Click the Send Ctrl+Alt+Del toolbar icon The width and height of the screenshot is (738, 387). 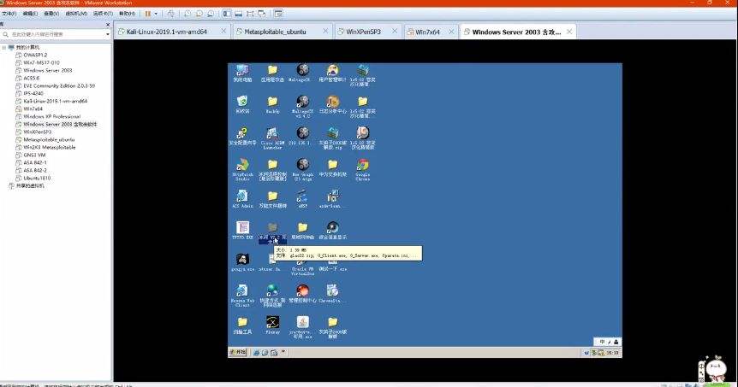click(x=170, y=14)
